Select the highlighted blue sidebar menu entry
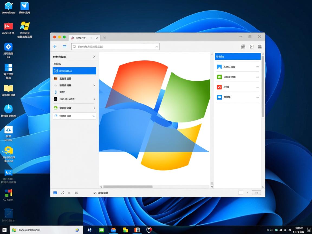The height and width of the screenshot is (234, 312). pyautogui.click(x=74, y=71)
